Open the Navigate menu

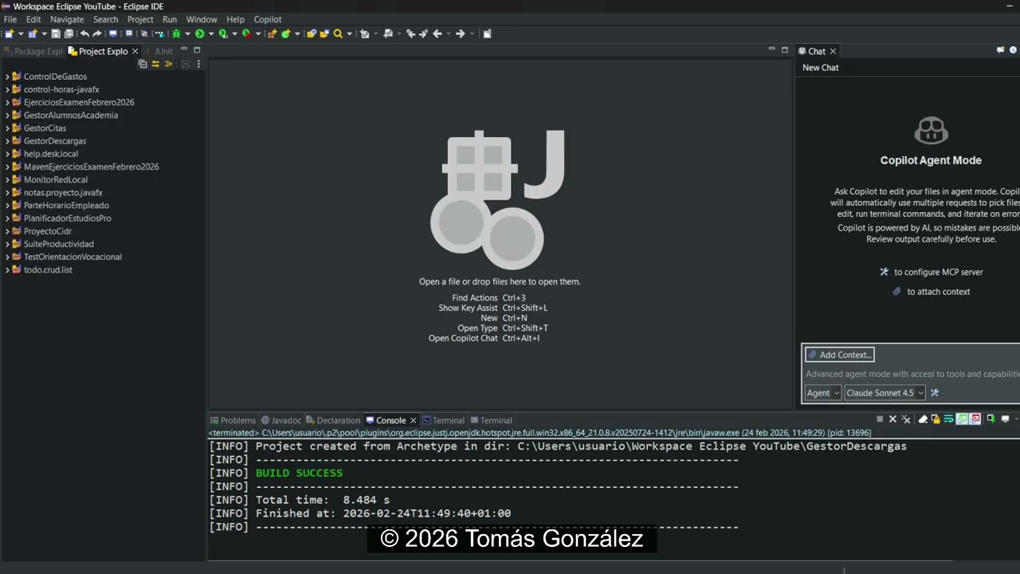67,19
